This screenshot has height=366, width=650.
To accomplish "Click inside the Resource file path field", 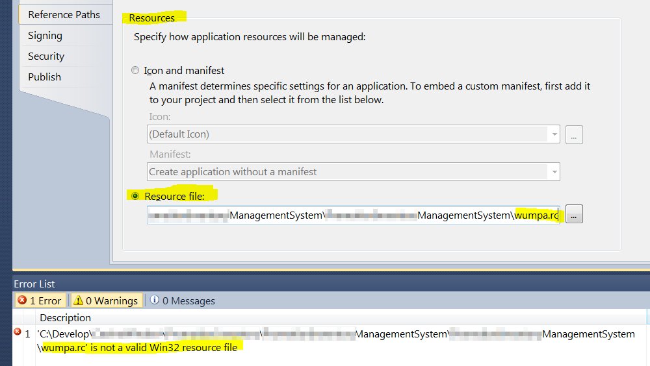I will coord(351,215).
